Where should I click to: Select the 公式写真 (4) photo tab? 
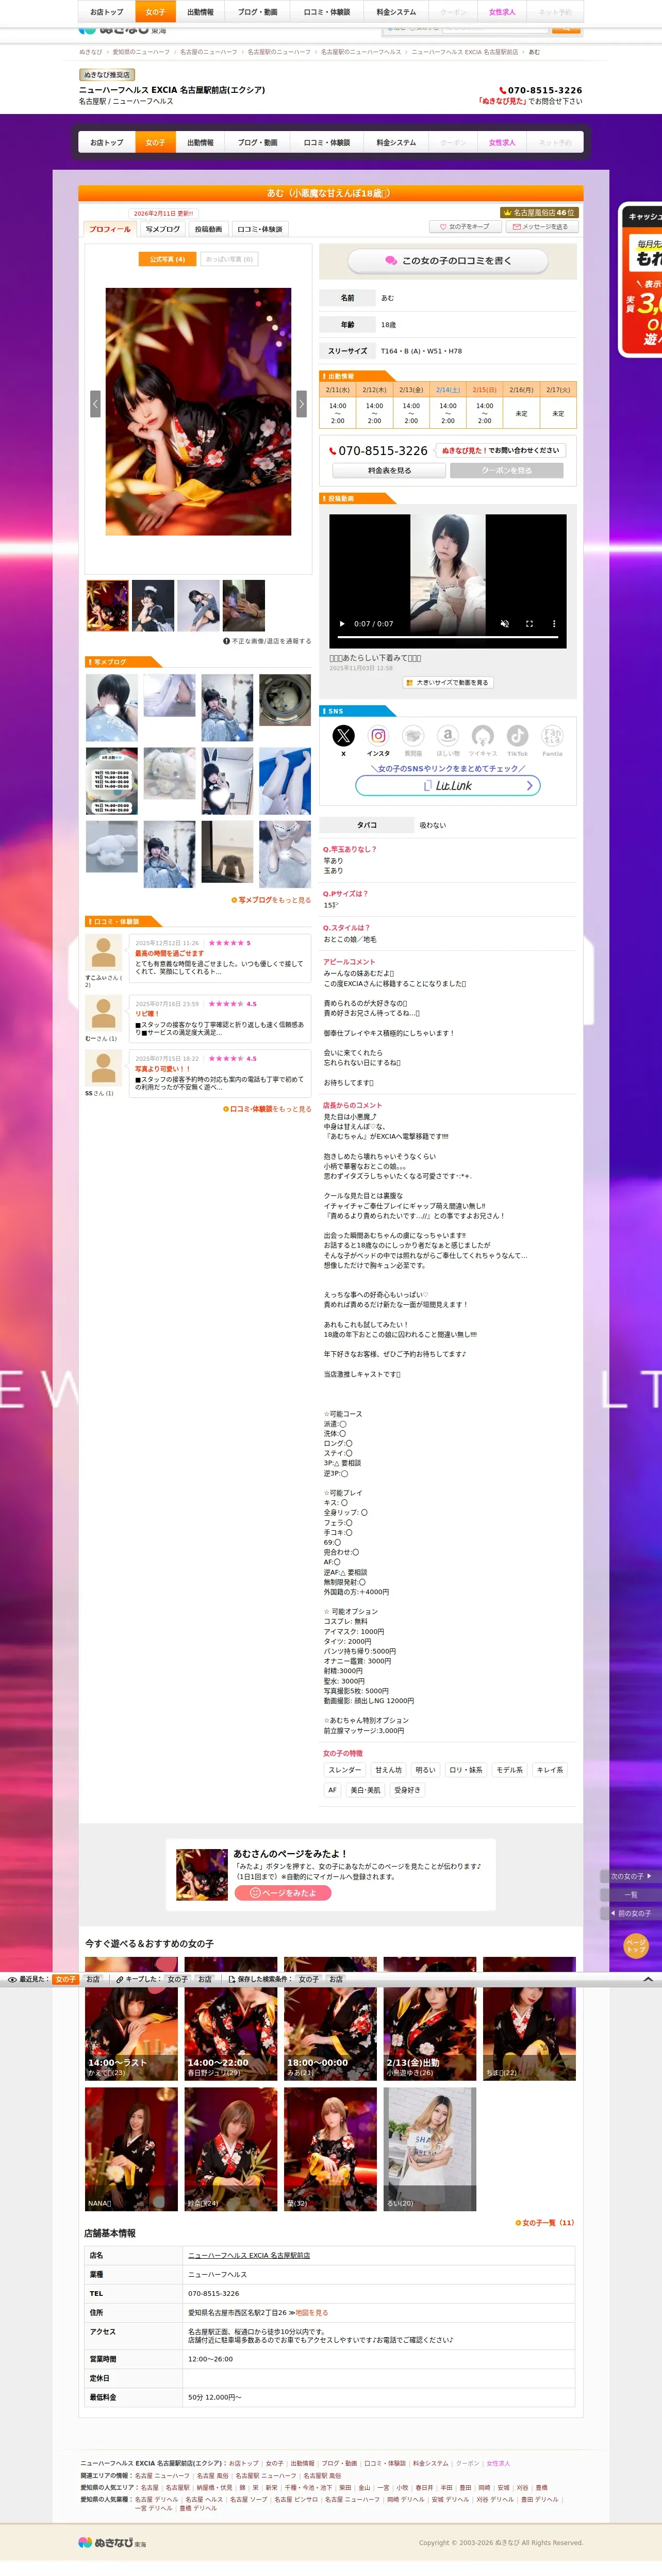click(167, 259)
